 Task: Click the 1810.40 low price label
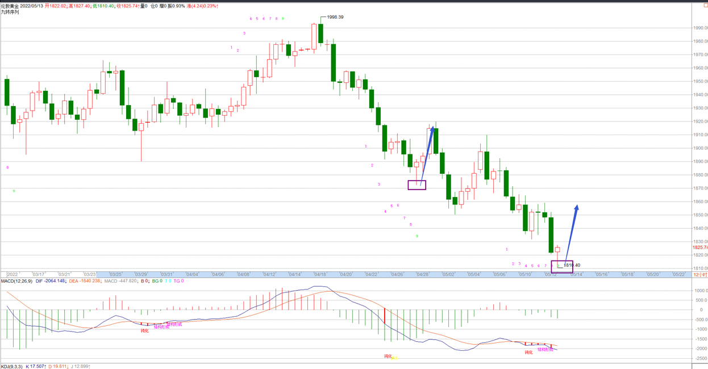coord(572,265)
